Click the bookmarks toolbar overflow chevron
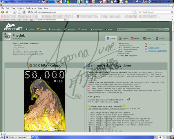The image size is (174, 139). [x=173, y=16]
